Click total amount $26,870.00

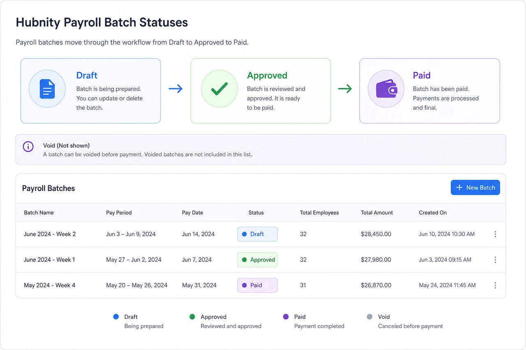pos(376,285)
